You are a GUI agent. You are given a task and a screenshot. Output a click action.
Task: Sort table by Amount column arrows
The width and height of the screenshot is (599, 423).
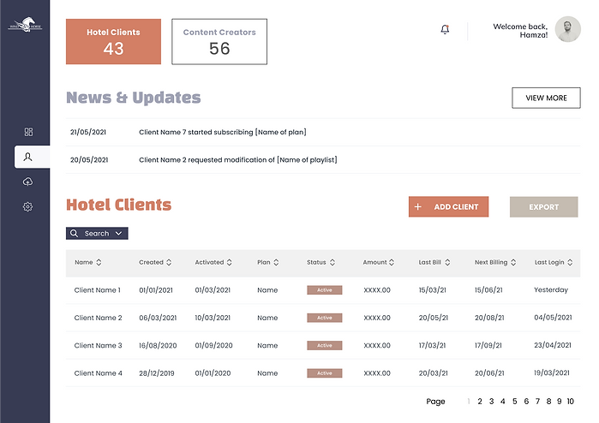coord(392,262)
